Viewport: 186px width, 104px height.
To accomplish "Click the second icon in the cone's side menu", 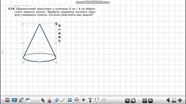I will coord(60,29).
